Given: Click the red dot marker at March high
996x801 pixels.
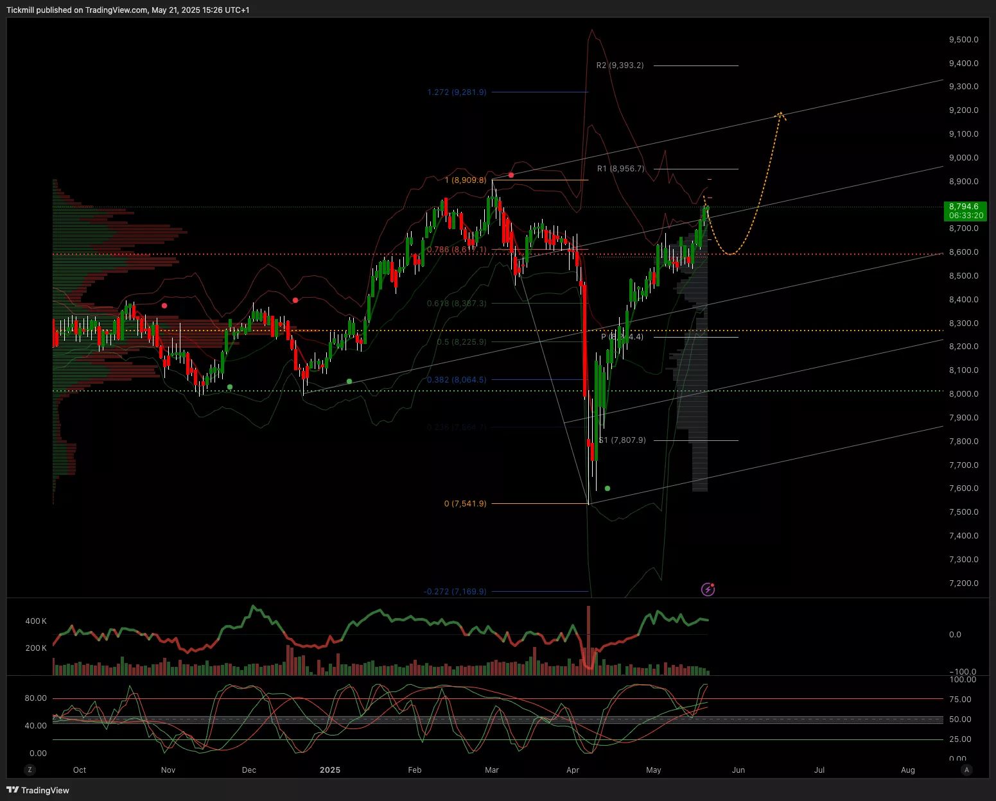Looking at the screenshot, I should click(511, 175).
